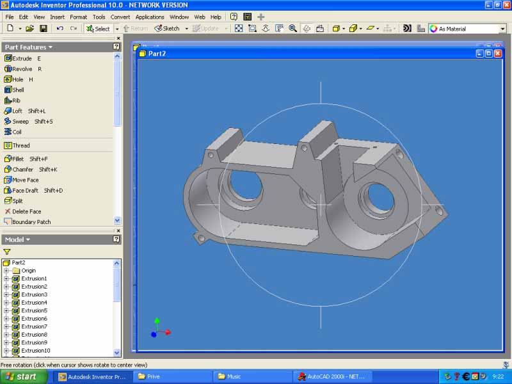This screenshot has width=512, height=384.
Task: Save the part with the floppy icon
Action: tap(43, 28)
